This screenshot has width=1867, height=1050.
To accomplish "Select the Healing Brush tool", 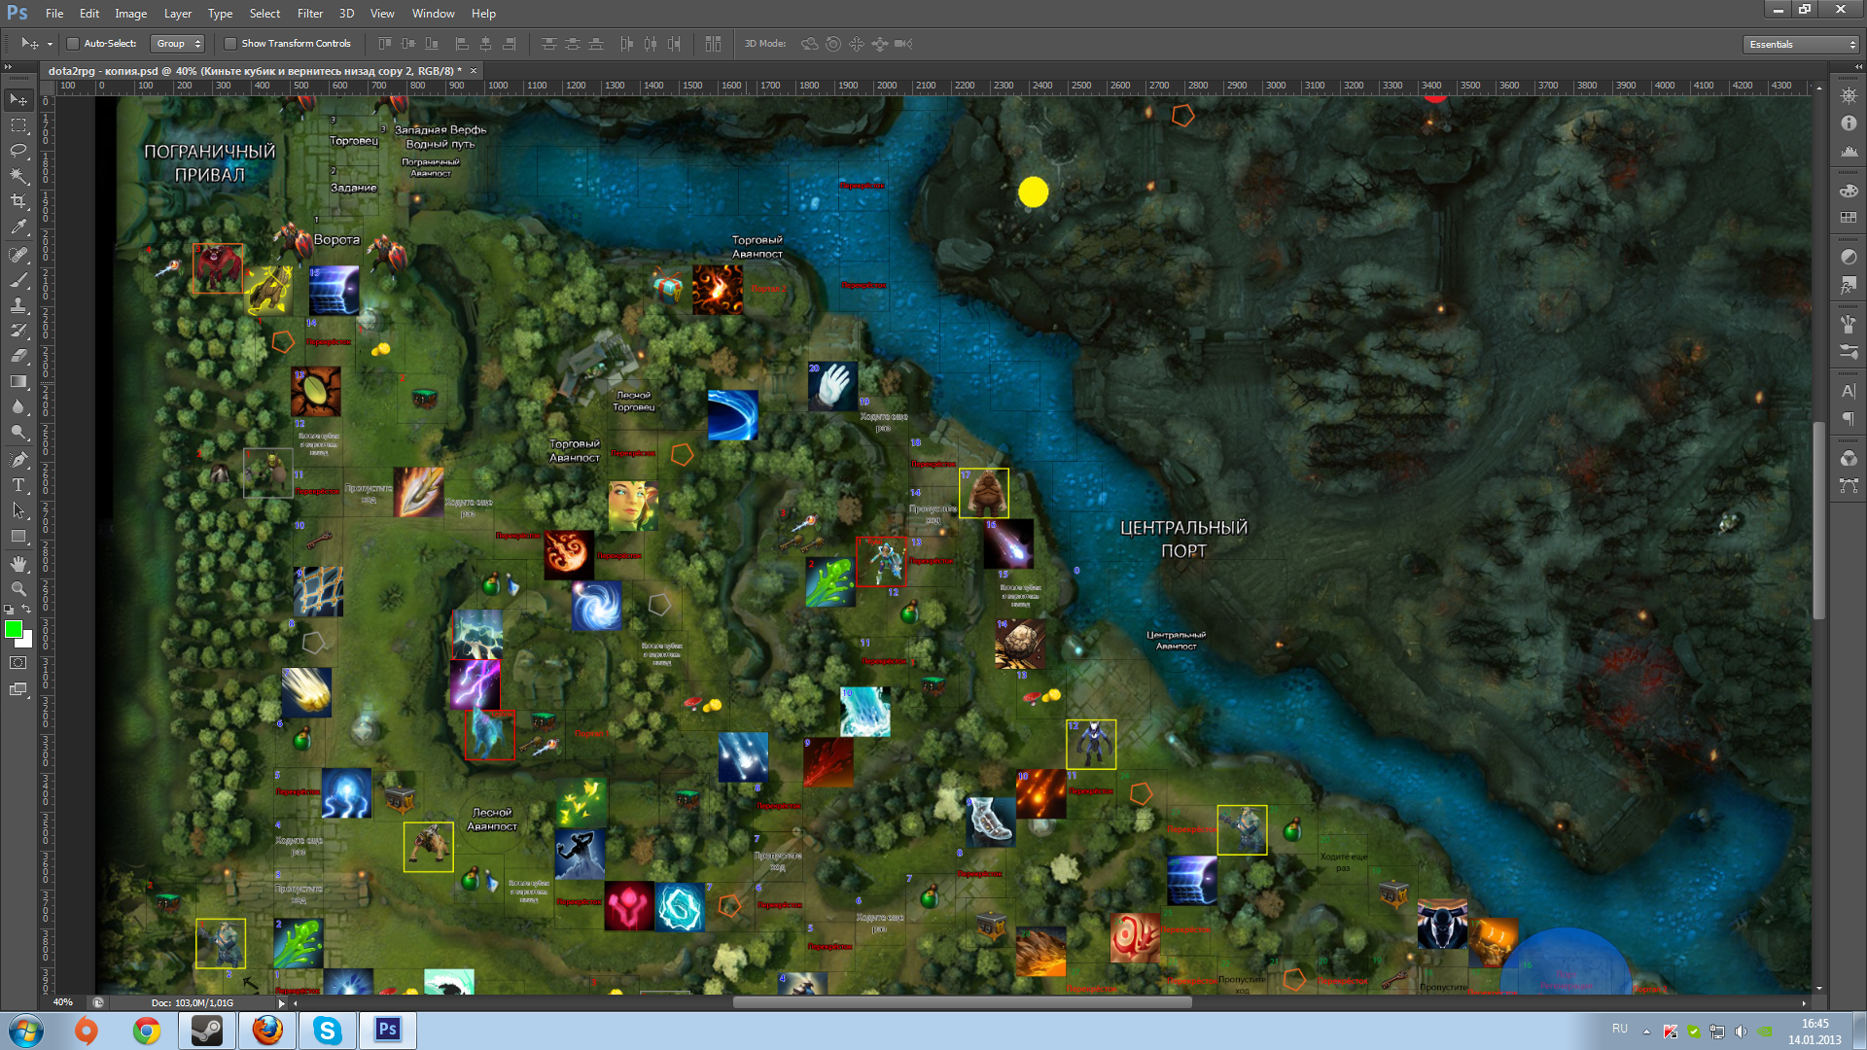I will pos(18,255).
